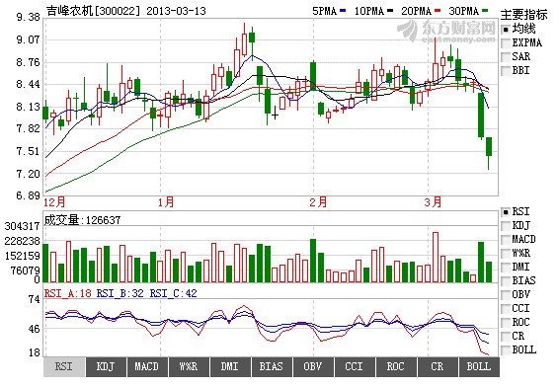
Task: Select the 均线 main indicator radio
Action: 506,30
